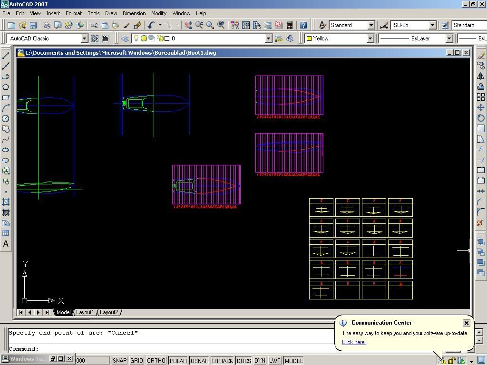Close the Communication Center balloon
Screen dimensions: 487x365
(x=466, y=323)
